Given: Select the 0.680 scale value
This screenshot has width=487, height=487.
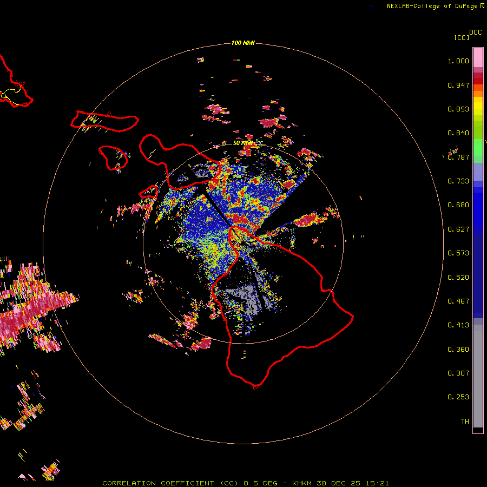Looking at the screenshot, I should tap(458, 205).
